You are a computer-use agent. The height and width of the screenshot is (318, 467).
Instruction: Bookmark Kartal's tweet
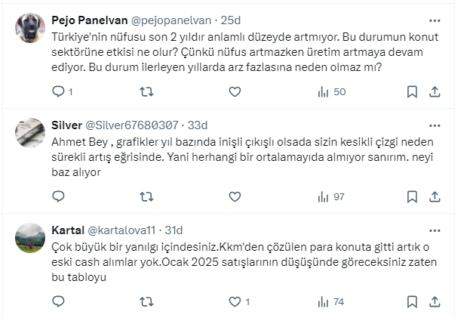click(412, 301)
